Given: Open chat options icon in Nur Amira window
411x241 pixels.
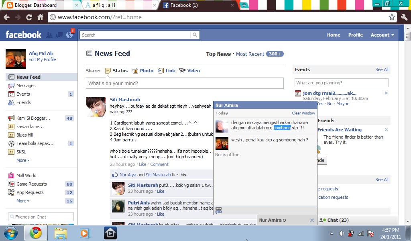Looking at the screenshot, I should point(219,210).
